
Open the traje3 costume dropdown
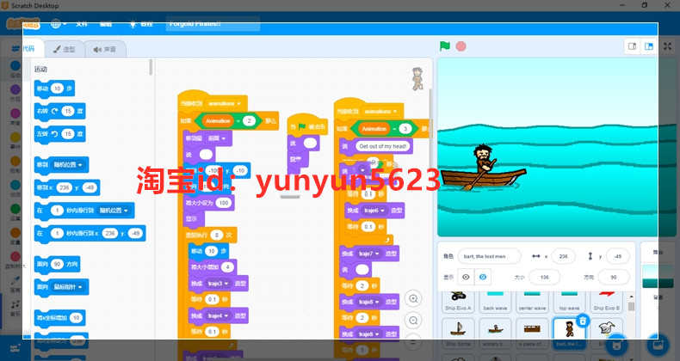(x=217, y=284)
